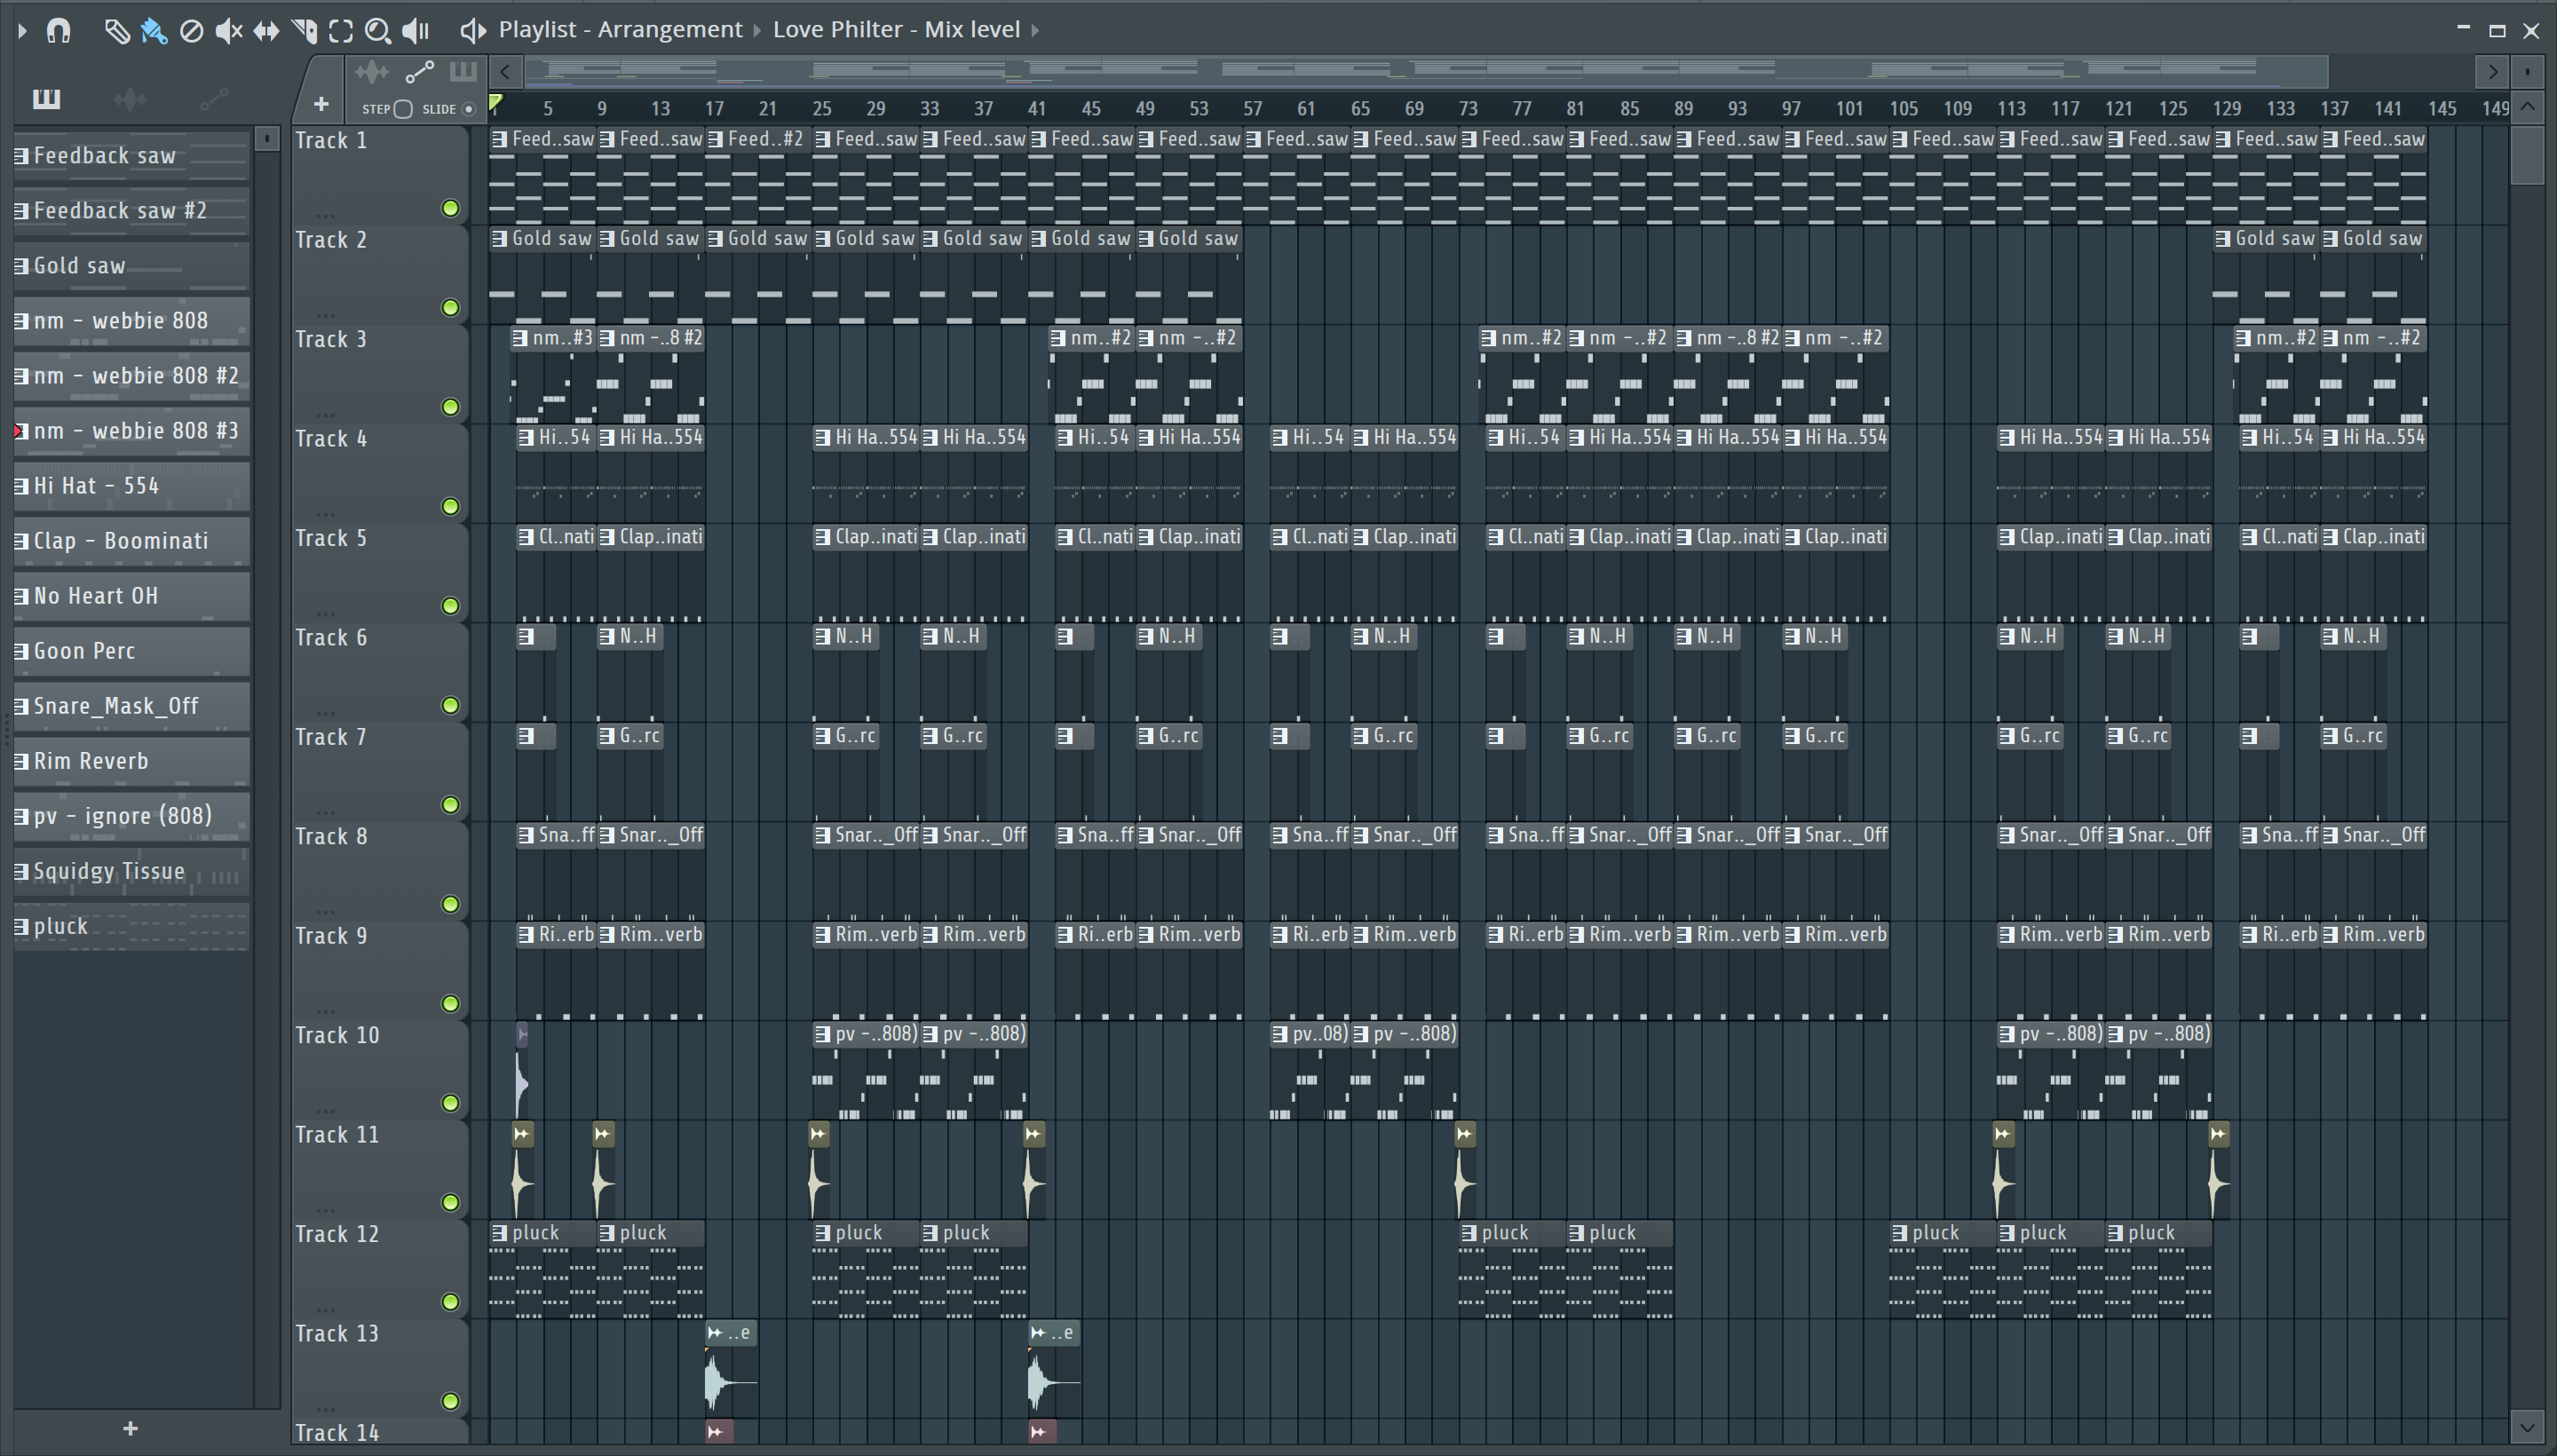
Task: Focus audio clips in the playlist header
Action: 371,72
